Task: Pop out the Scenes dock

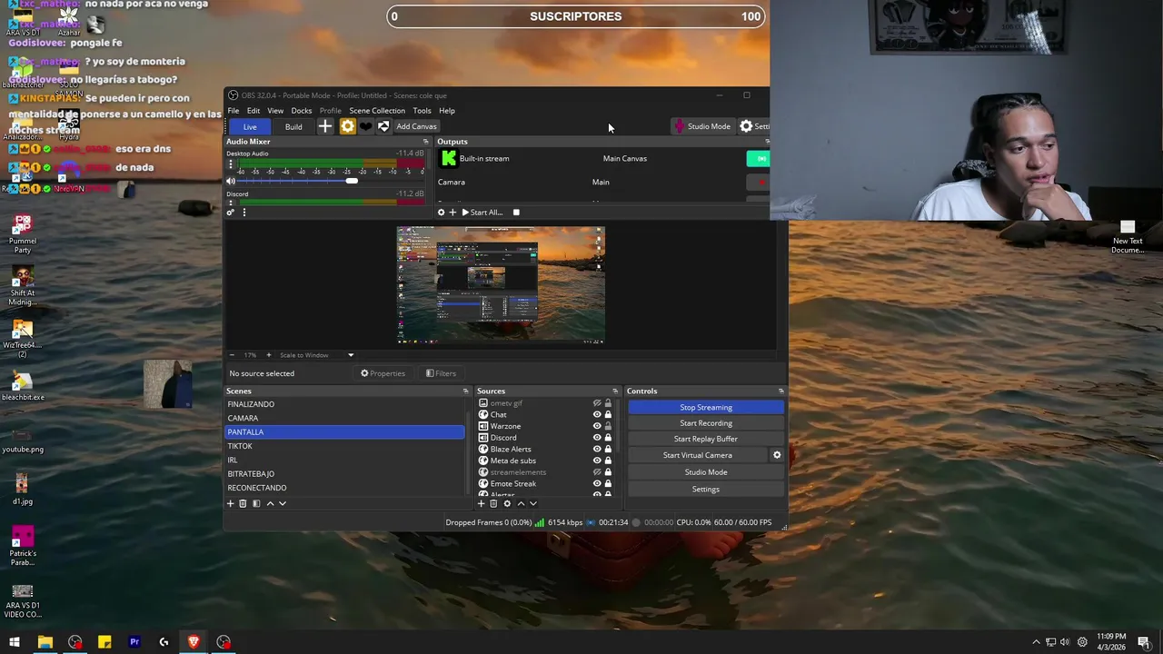Action: (465, 391)
